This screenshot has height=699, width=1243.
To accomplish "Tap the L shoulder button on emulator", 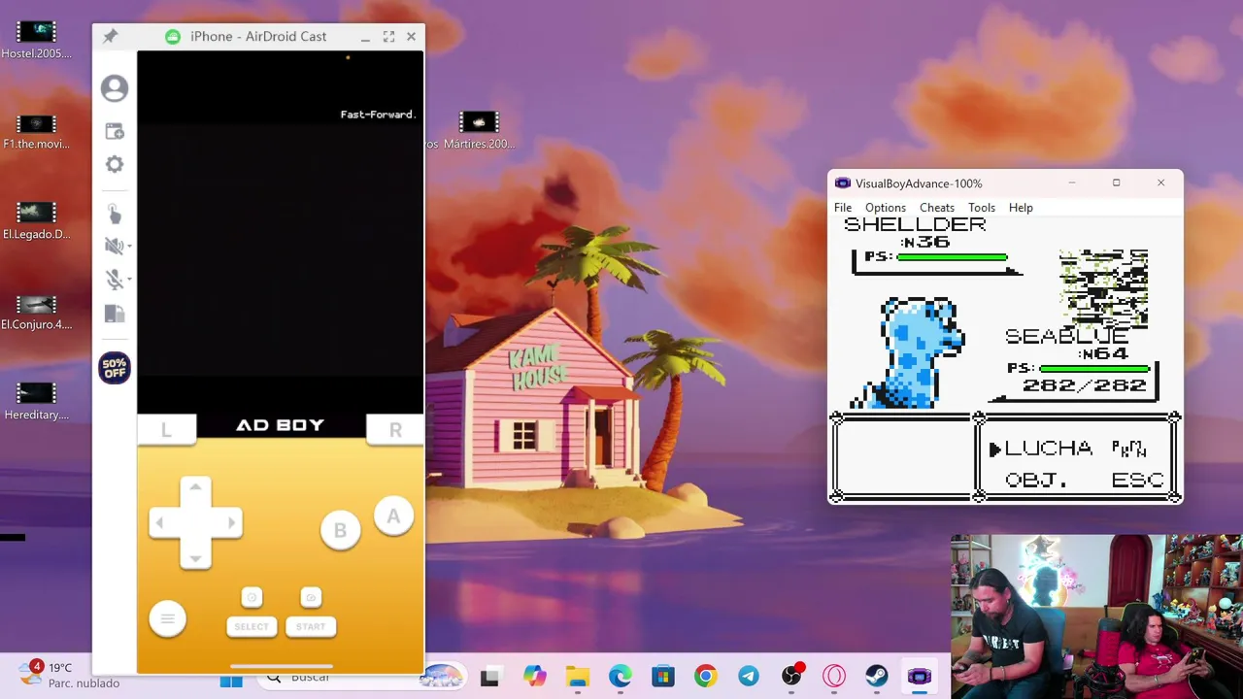I will click(x=166, y=430).
